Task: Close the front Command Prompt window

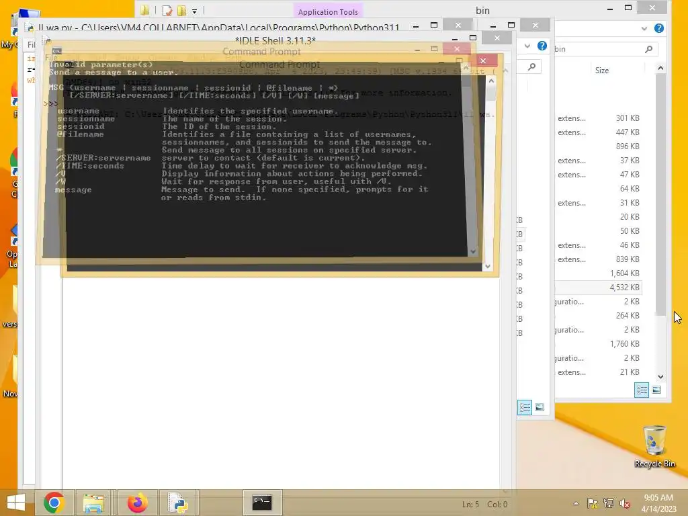Action: pyautogui.click(x=482, y=60)
